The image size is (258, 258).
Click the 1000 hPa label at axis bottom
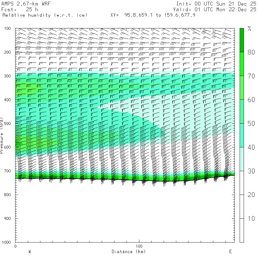pyautogui.click(x=6, y=242)
